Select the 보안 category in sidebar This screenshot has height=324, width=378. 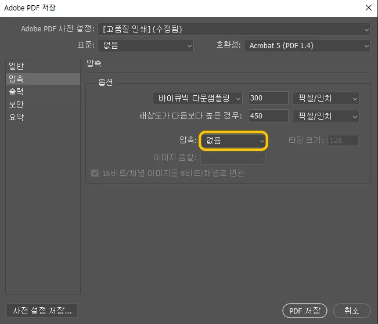[43, 105]
